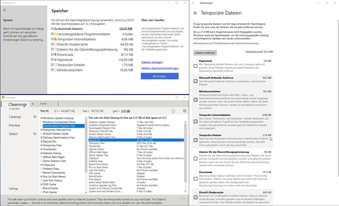Screen dimensions: 339x206
Task: Uncheck Microsoft Defender Antivirus in Einstellungen
Action: [x=195, y=81]
